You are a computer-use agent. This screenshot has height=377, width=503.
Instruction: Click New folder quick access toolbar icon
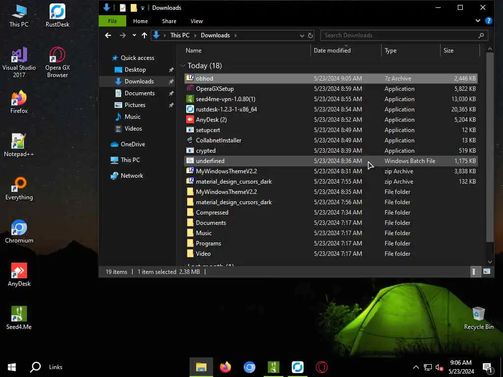pos(134,8)
